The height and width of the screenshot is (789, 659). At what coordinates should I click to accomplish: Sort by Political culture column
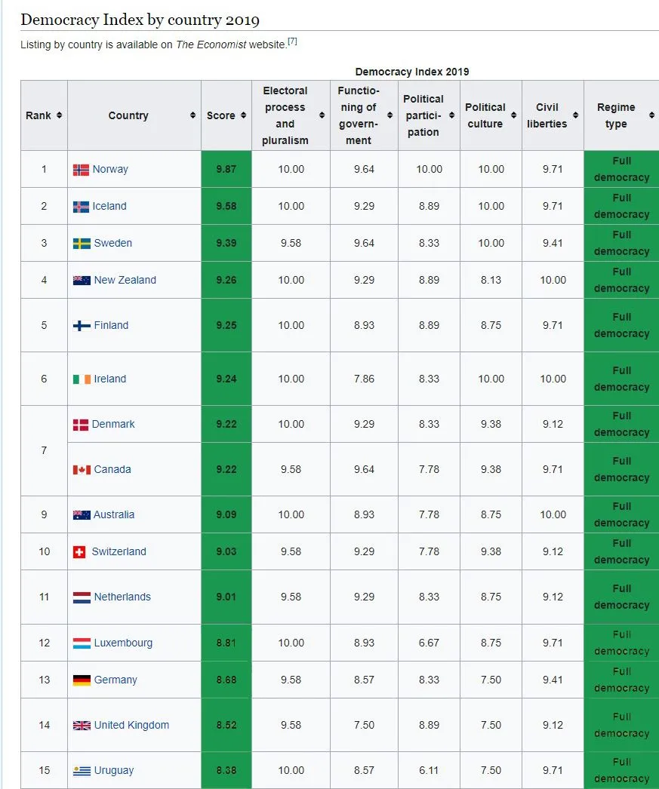tap(513, 115)
